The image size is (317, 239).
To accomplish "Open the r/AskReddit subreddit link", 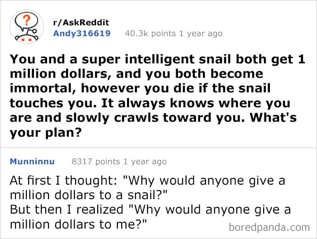I will 81,23.
